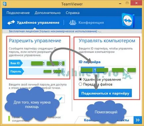Click the TeamViewer logo in the header
144x126 pixels.
tap(128, 21)
